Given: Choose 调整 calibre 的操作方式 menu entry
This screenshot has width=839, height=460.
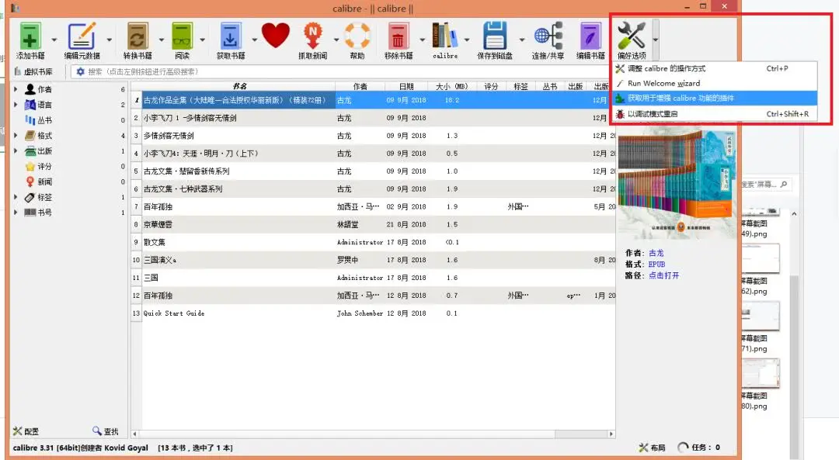Looking at the screenshot, I should (715, 68).
